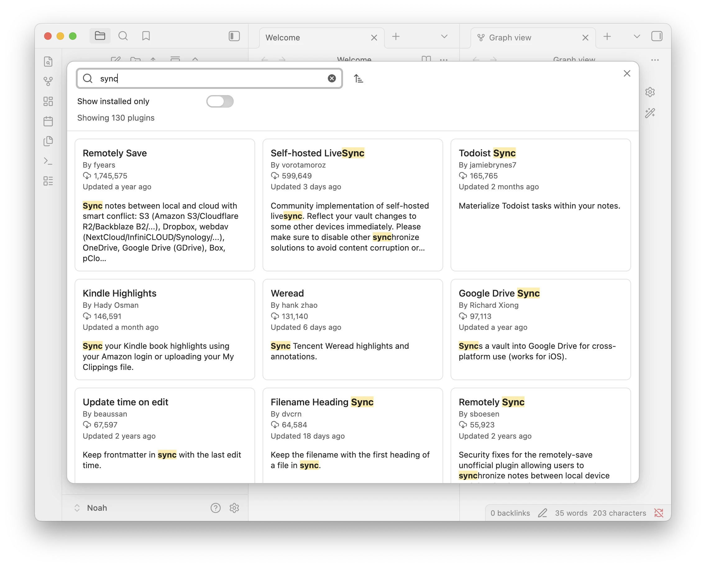Image resolution: width=706 pixels, height=567 pixels.
Task: Click the Noah vault name
Action: coord(97,508)
